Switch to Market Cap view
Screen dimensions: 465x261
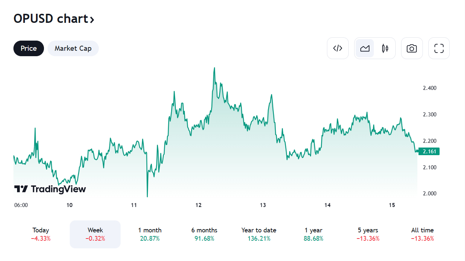(x=73, y=48)
